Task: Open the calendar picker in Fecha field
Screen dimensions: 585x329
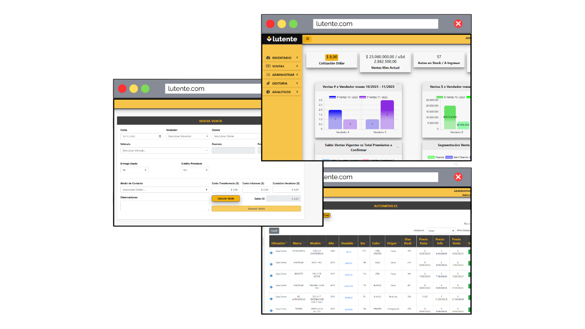Action: [x=160, y=136]
